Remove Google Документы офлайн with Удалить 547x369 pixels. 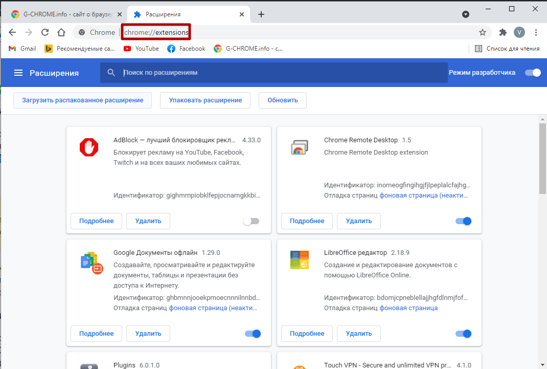click(148, 334)
